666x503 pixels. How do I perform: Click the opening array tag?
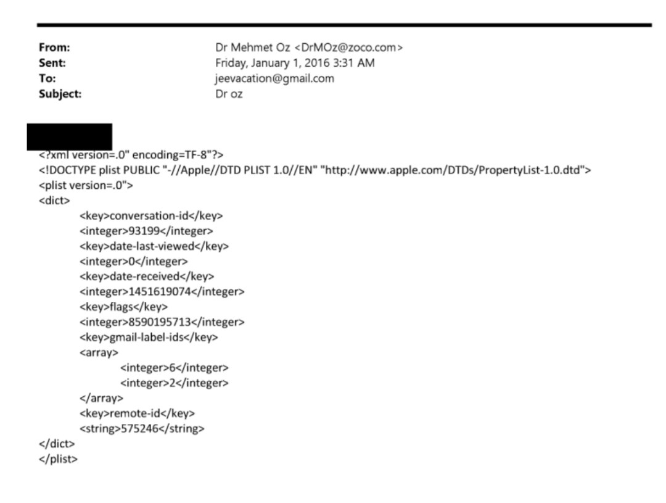(99, 352)
